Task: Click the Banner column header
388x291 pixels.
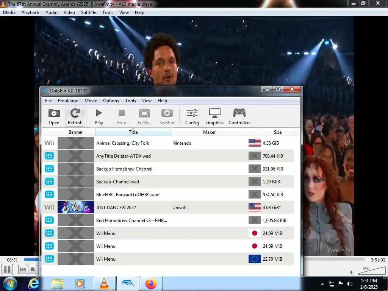Action: (x=75, y=132)
